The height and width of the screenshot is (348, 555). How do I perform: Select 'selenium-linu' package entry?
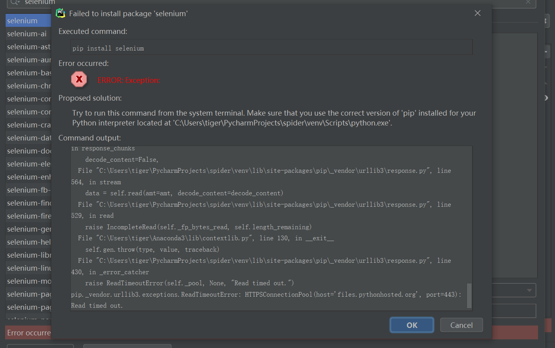pyautogui.click(x=28, y=268)
